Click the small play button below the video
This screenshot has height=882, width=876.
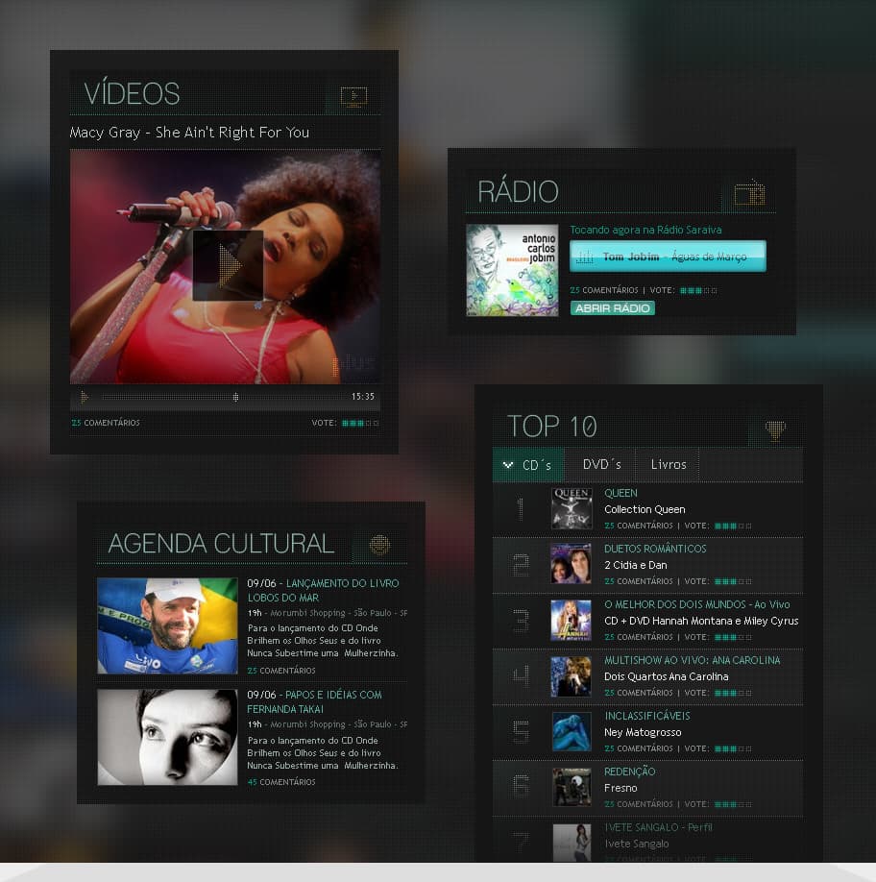pos(84,397)
